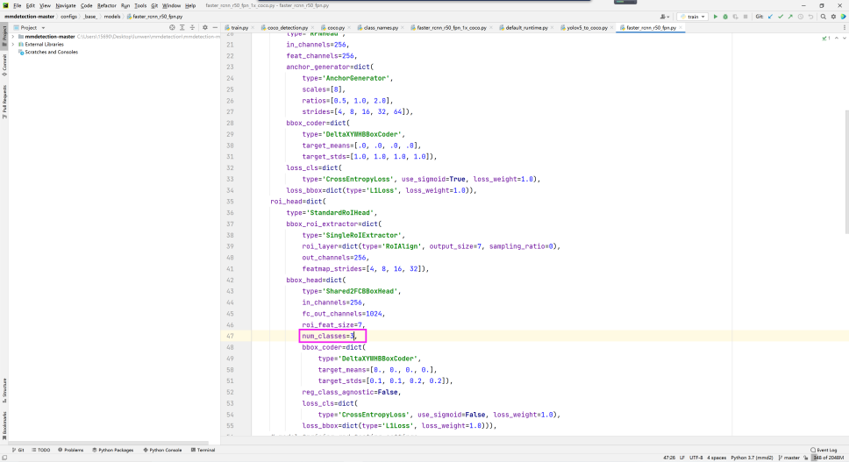Viewport: 849px width, 462px height.
Task: Open the Problems tool window
Action: tap(70, 450)
